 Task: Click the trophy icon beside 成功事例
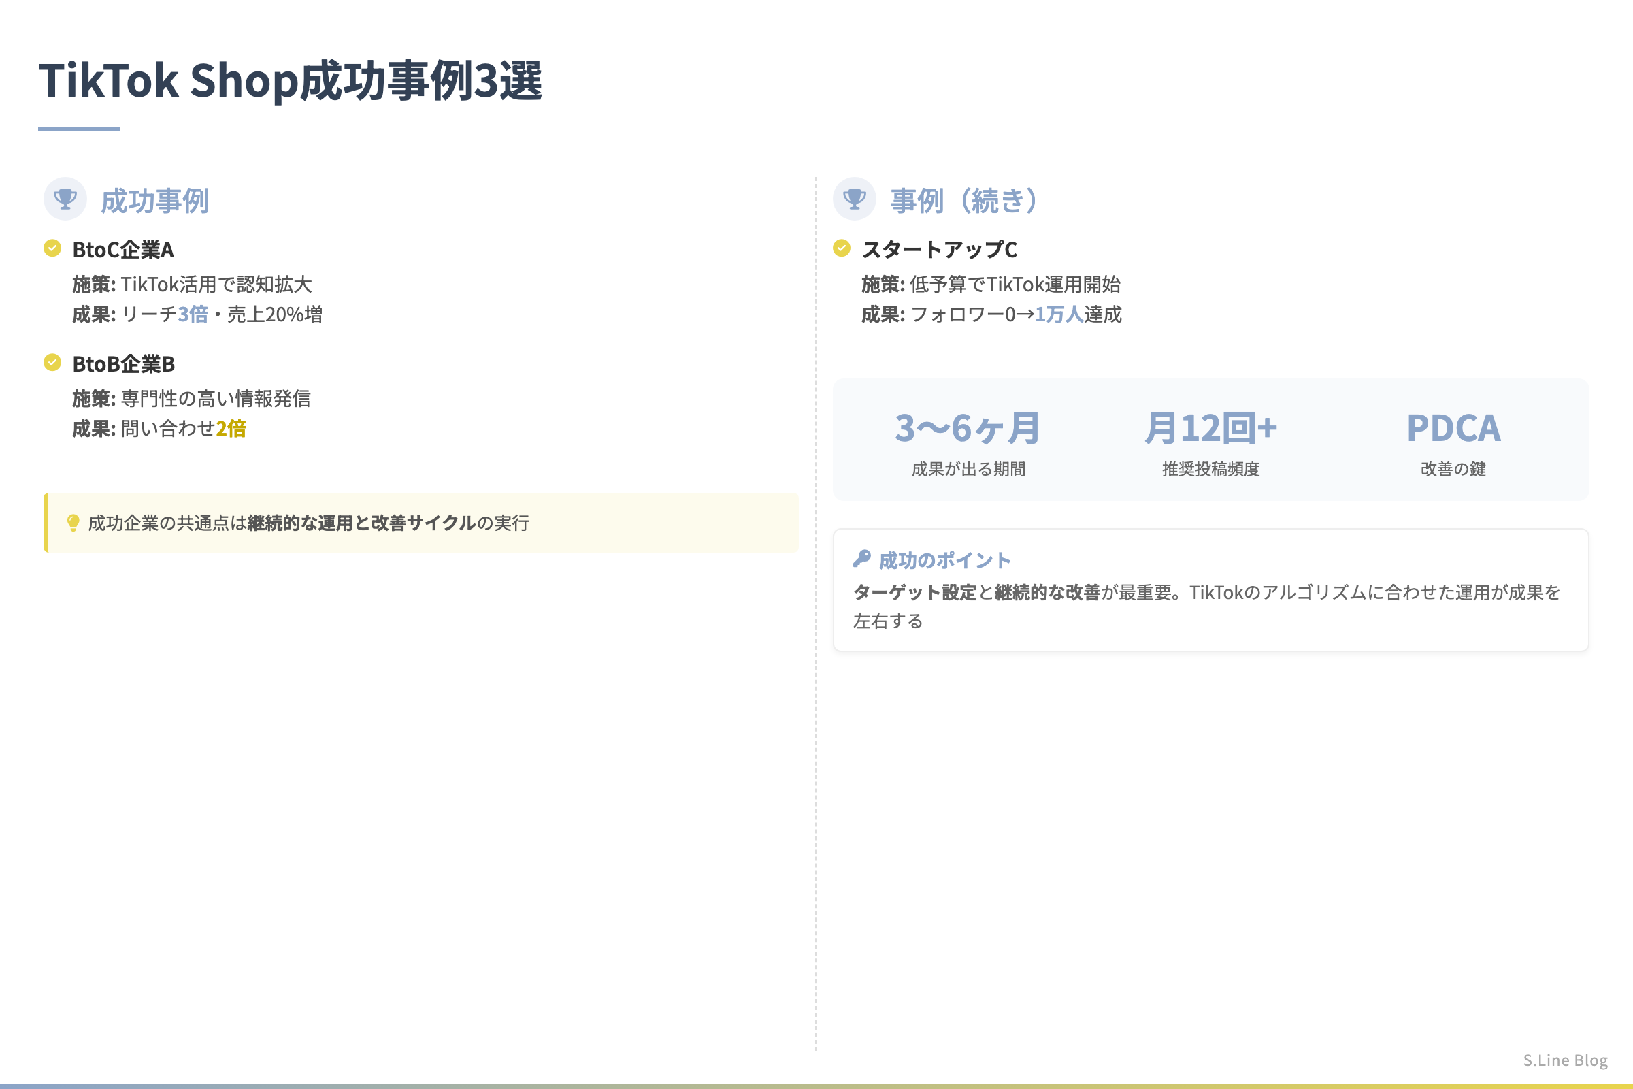65,199
